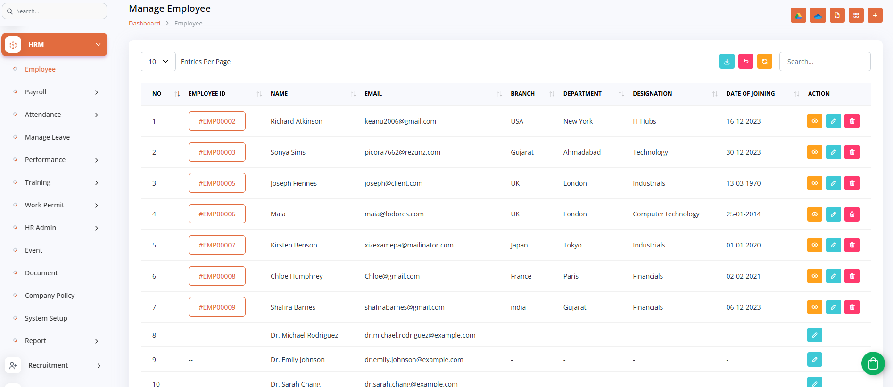Click the import file icon button
The width and height of the screenshot is (893, 387).
(837, 16)
